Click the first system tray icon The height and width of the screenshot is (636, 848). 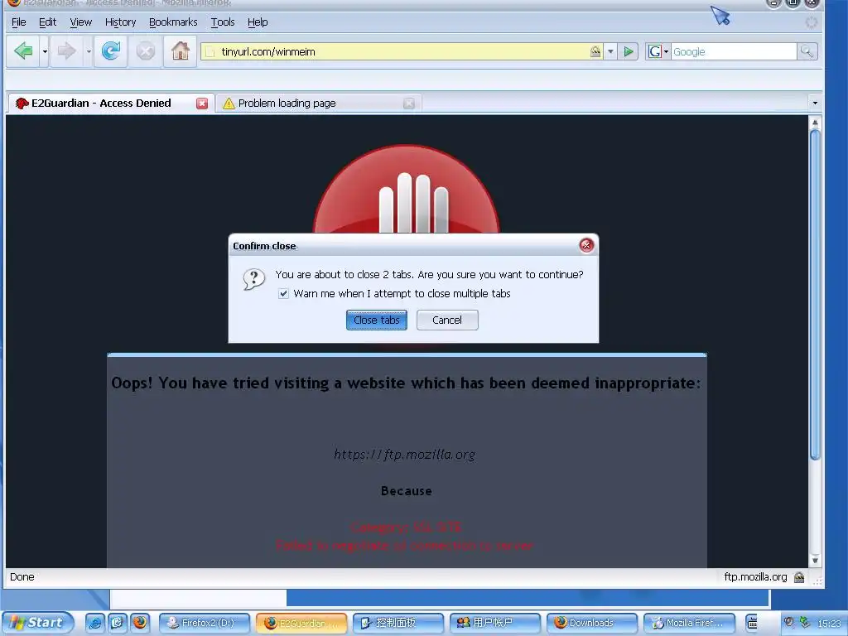coord(789,623)
